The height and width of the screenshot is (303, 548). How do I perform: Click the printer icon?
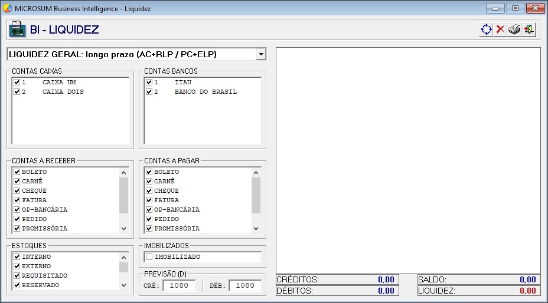[x=514, y=29]
